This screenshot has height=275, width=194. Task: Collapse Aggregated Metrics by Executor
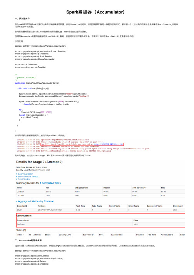(x=36, y=201)
